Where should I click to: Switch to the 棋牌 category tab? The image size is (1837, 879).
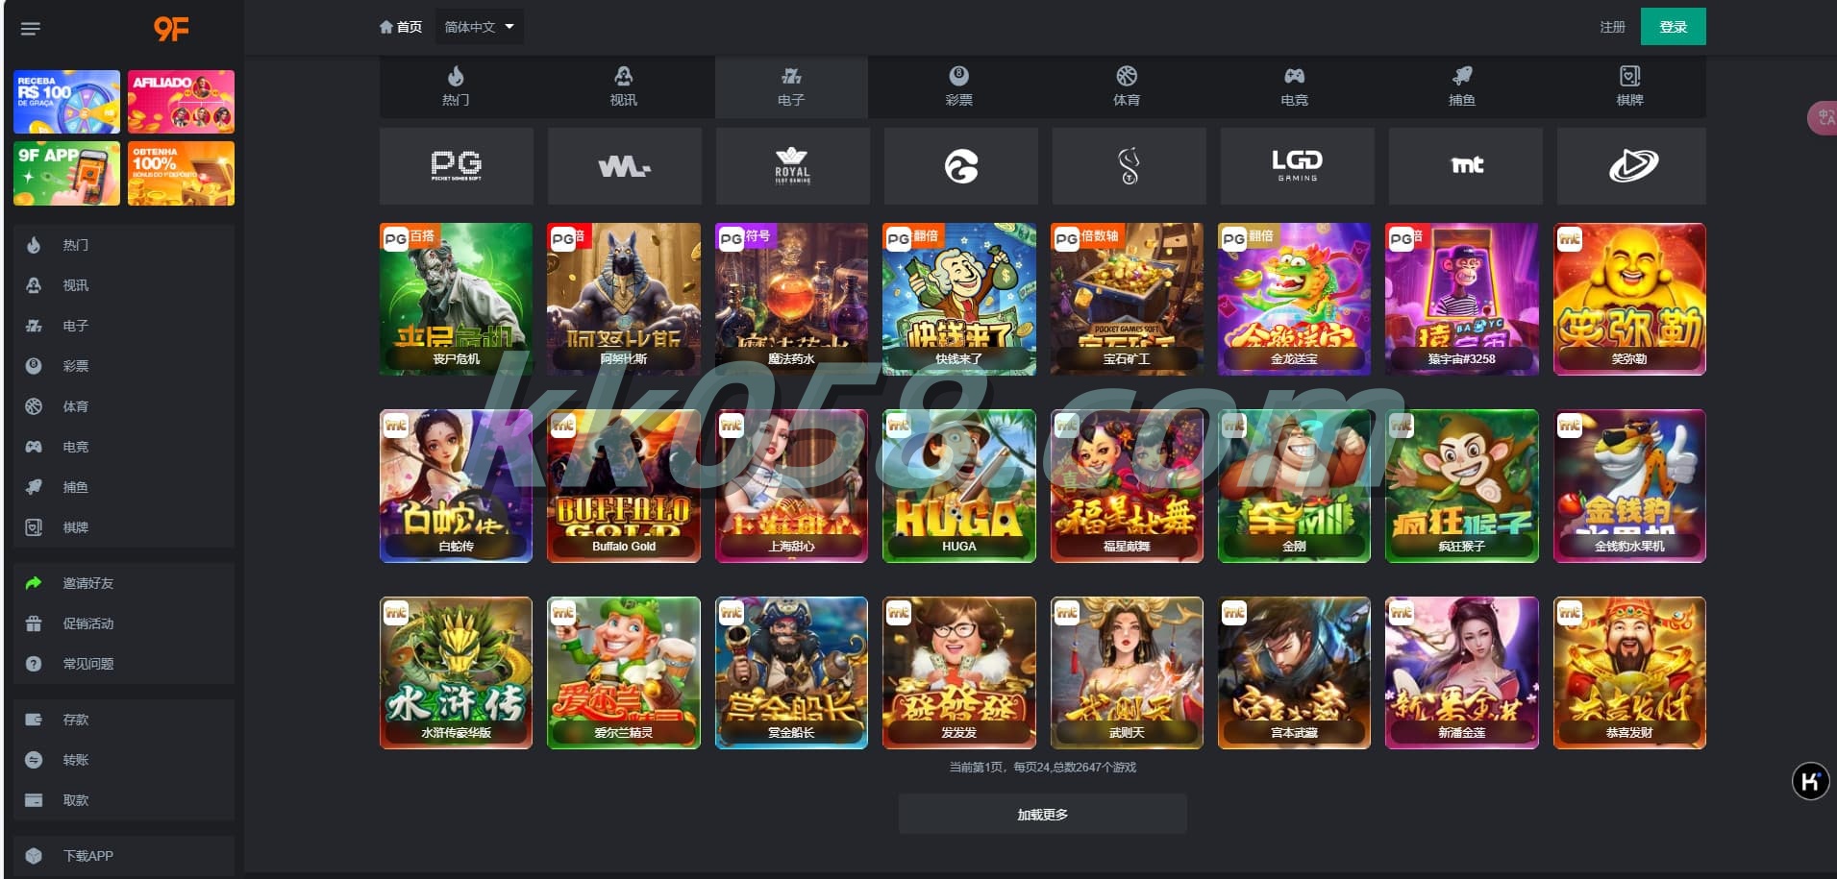pos(1629,86)
